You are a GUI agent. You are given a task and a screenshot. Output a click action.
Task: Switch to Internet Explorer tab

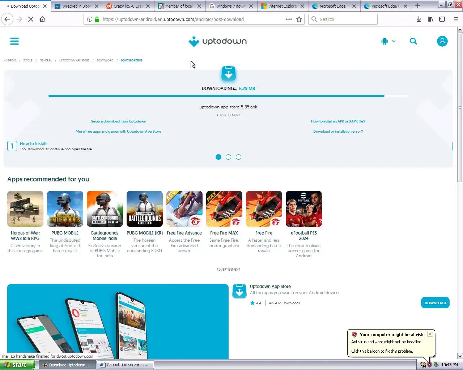coord(283,6)
